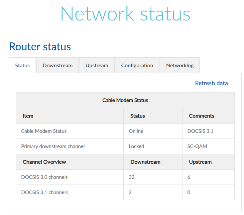Select the Configuration tab
The image size is (244, 215).
pyautogui.click(x=137, y=65)
